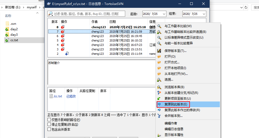
Task: Click the search magnifier icon in filter box
Action: click(x=50, y=14)
